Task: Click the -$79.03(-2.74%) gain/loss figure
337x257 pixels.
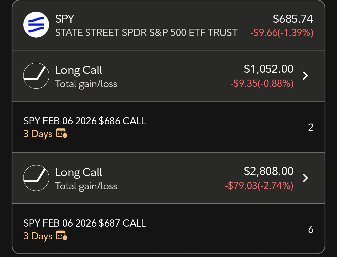Action: click(x=259, y=185)
